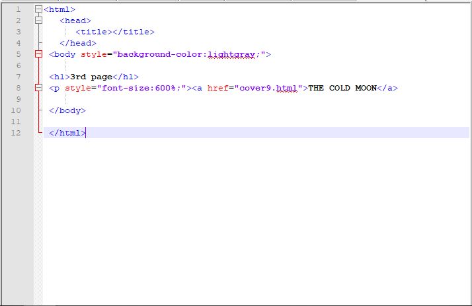Click line number 8 in the margin
472x306 pixels.
coord(17,88)
